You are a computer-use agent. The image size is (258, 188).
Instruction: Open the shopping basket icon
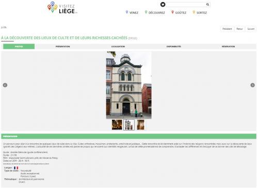tap(163, 5)
